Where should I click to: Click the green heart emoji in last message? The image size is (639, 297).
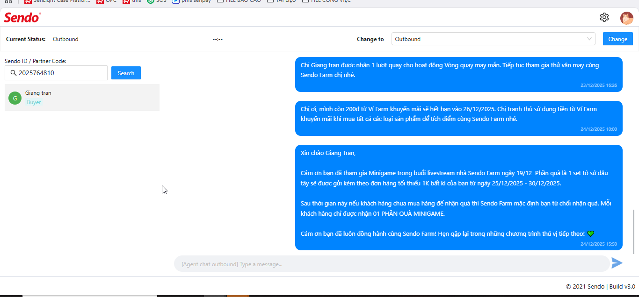pos(590,233)
